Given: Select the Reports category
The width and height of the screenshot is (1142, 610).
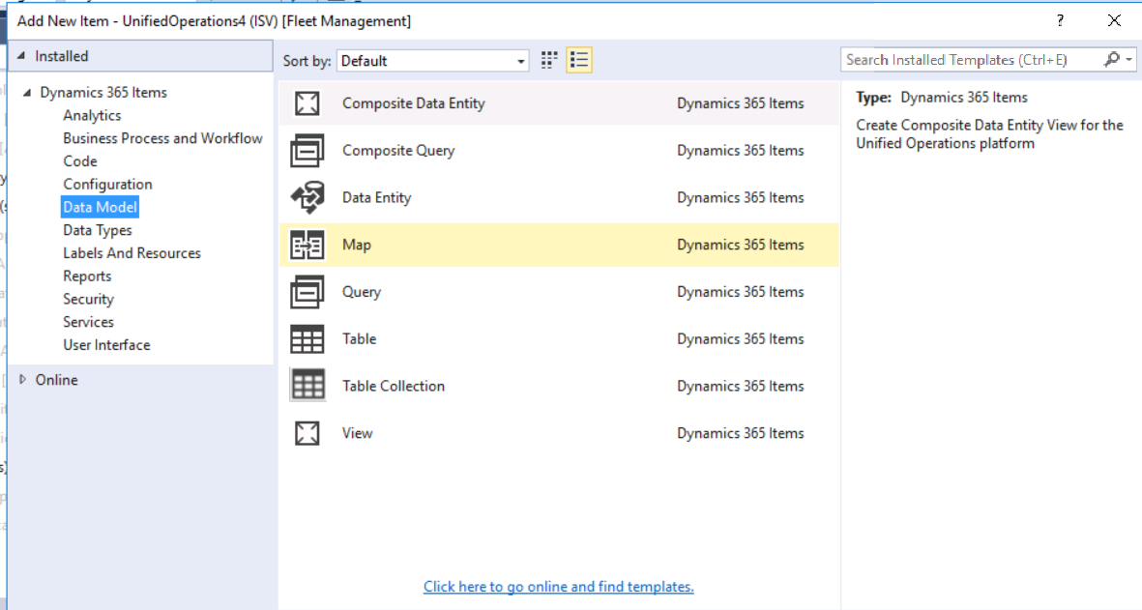Looking at the screenshot, I should (87, 276).
